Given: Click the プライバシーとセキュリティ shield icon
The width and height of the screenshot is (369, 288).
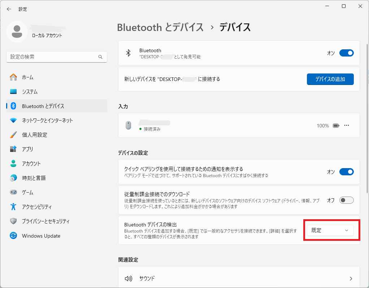Looking at the screenshot, I should point(13,221).
